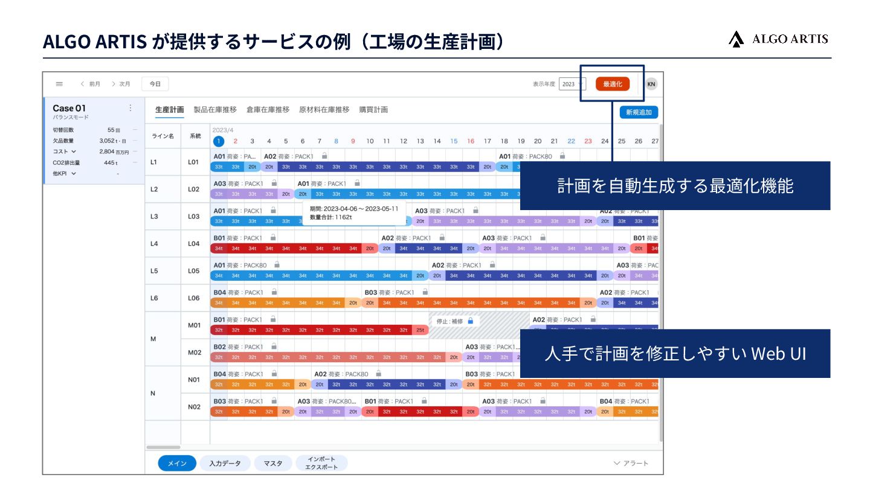The width and height of the screenshot is (870, 489).
Task: Click the N01 row label
Action: click(195, 380)
